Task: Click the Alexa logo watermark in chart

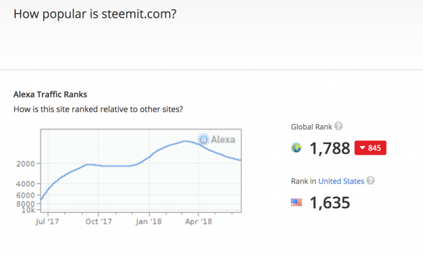Action: [217, 139]
